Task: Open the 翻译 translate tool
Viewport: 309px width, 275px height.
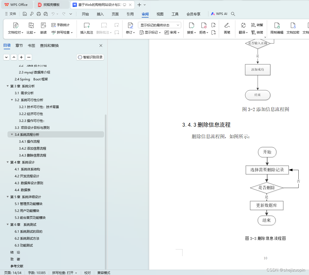Action: pyautogui.click(x=242, y=28)
